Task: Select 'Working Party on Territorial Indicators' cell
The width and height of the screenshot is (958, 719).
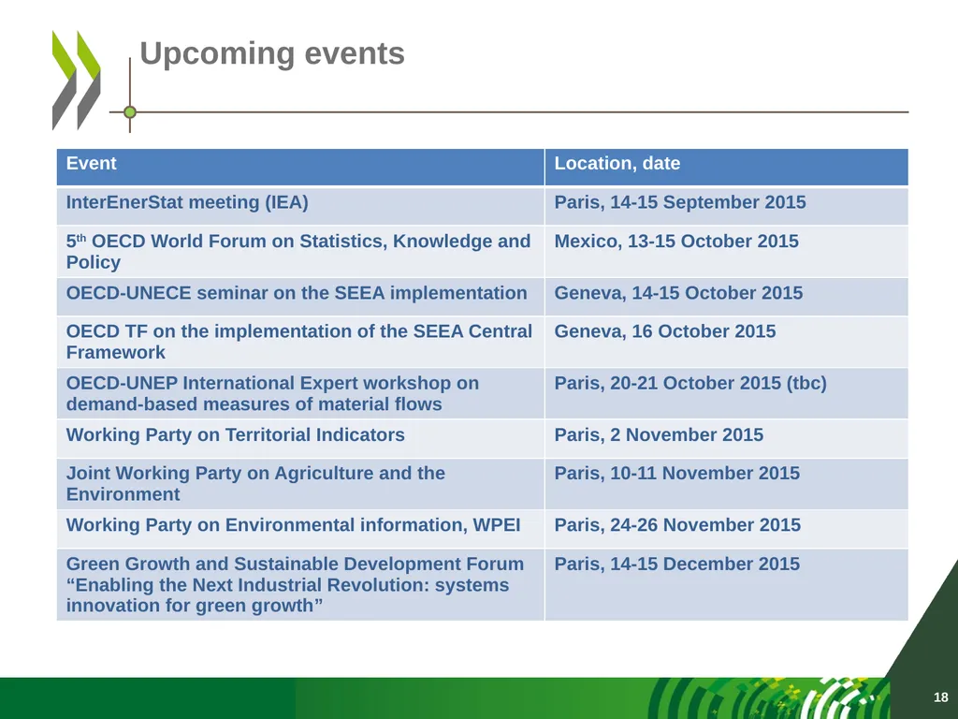Action: point(300,439)
